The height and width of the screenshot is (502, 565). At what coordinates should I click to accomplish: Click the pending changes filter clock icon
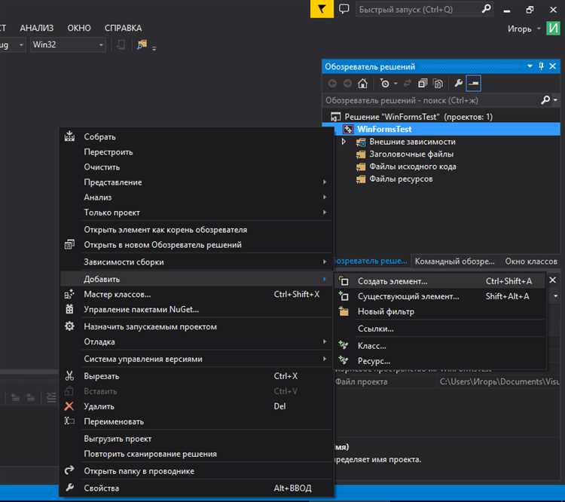pos(385,84)
